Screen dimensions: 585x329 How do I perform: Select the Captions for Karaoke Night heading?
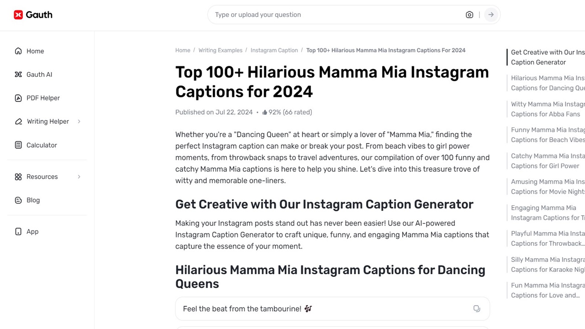[x=547, y=265]
